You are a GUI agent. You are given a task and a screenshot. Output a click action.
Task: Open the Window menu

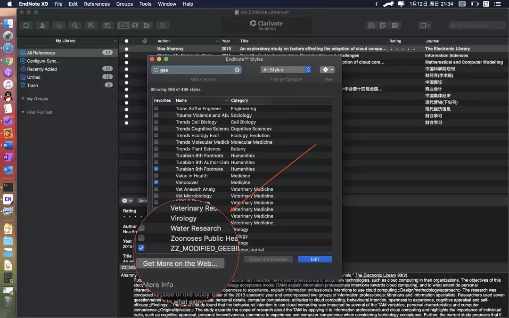[167, 4]
